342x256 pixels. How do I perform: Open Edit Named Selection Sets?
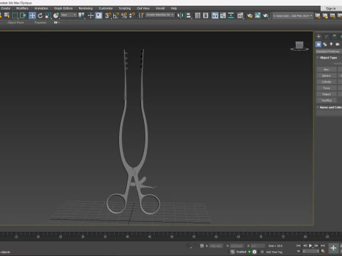click(x=141, y=16)
